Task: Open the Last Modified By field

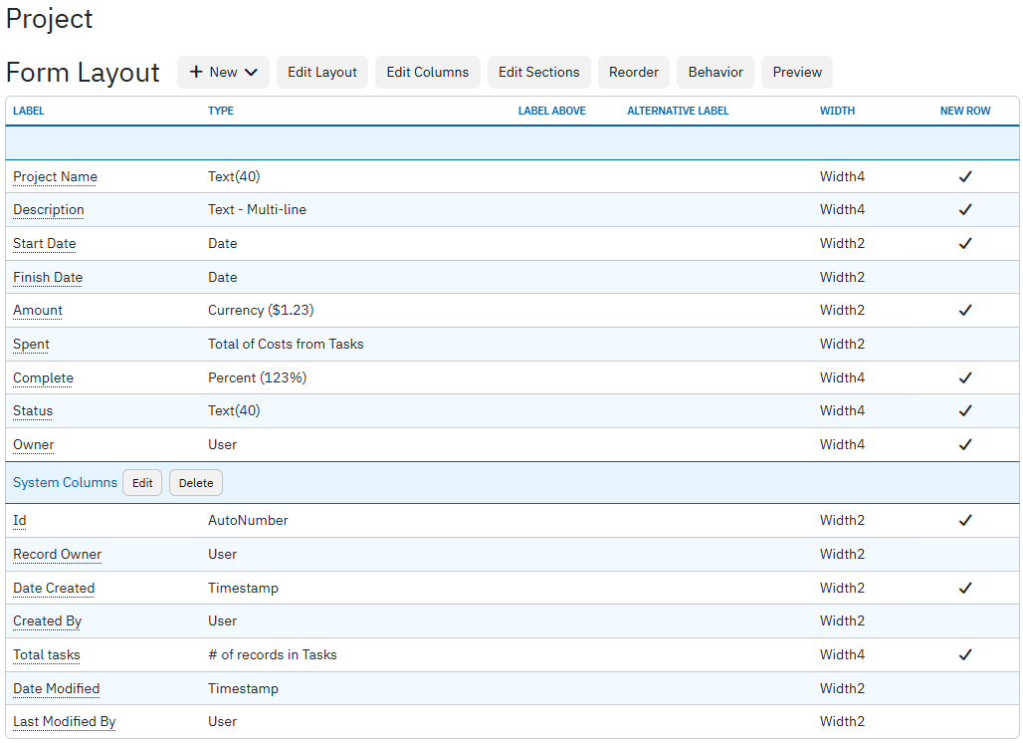Action: [65, 721]
